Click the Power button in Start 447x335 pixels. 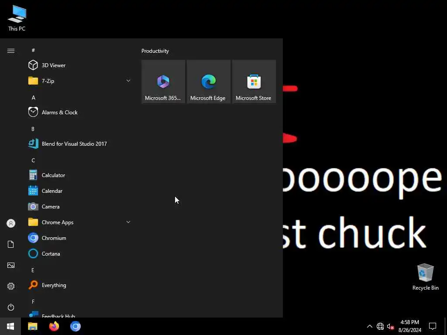(x=11, y=307)
